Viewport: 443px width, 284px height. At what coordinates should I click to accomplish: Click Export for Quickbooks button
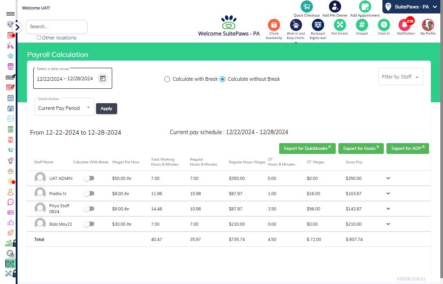click(307, 148)
